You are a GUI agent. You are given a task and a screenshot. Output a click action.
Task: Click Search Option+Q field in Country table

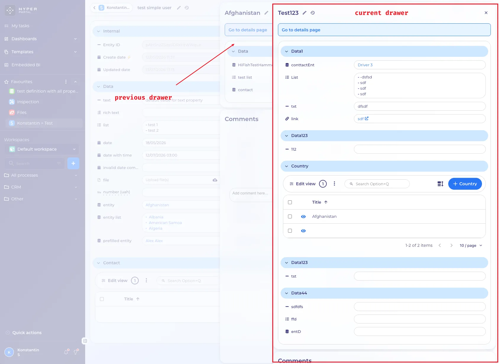coord(377,184)
